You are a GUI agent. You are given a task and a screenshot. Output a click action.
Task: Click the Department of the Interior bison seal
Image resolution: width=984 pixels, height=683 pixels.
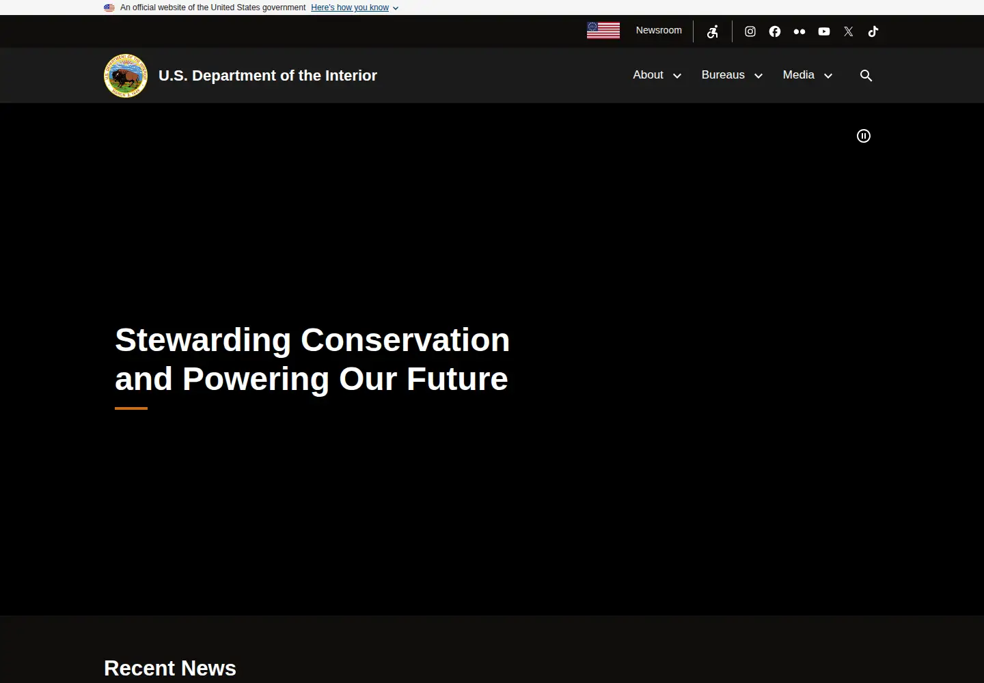[126, 76]
